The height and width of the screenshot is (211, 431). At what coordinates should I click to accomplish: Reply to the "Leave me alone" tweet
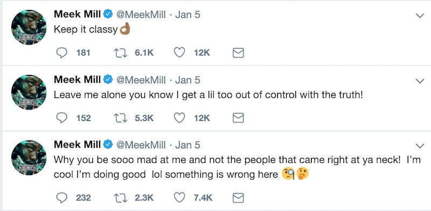tap(61, 118)
